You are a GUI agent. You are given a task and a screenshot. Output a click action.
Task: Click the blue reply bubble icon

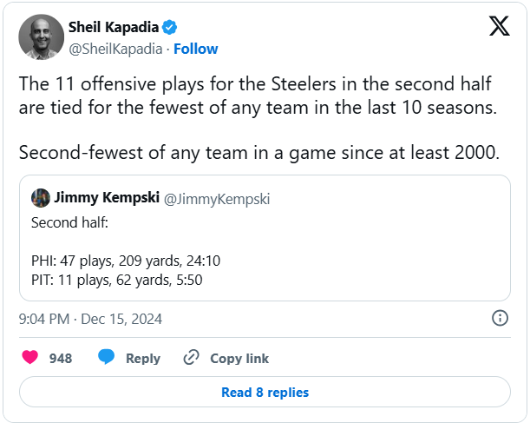107,358
